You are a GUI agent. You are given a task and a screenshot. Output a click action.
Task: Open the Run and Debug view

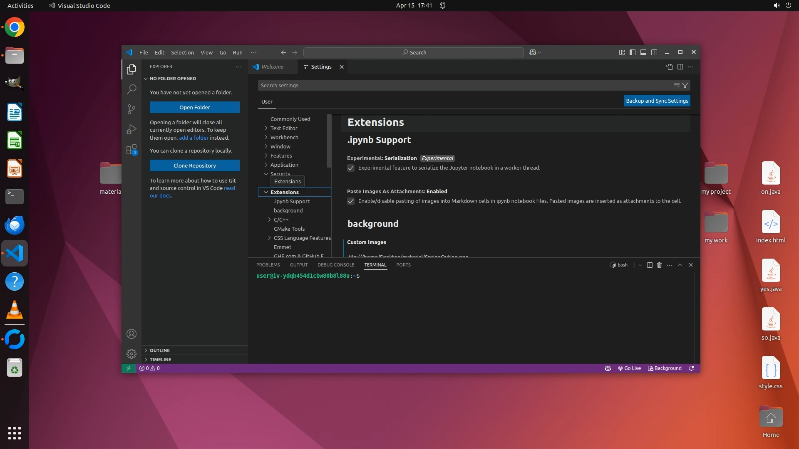click(132, 129)
